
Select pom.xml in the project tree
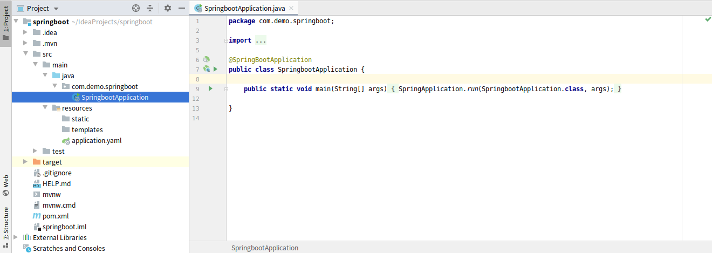[56, 216]
